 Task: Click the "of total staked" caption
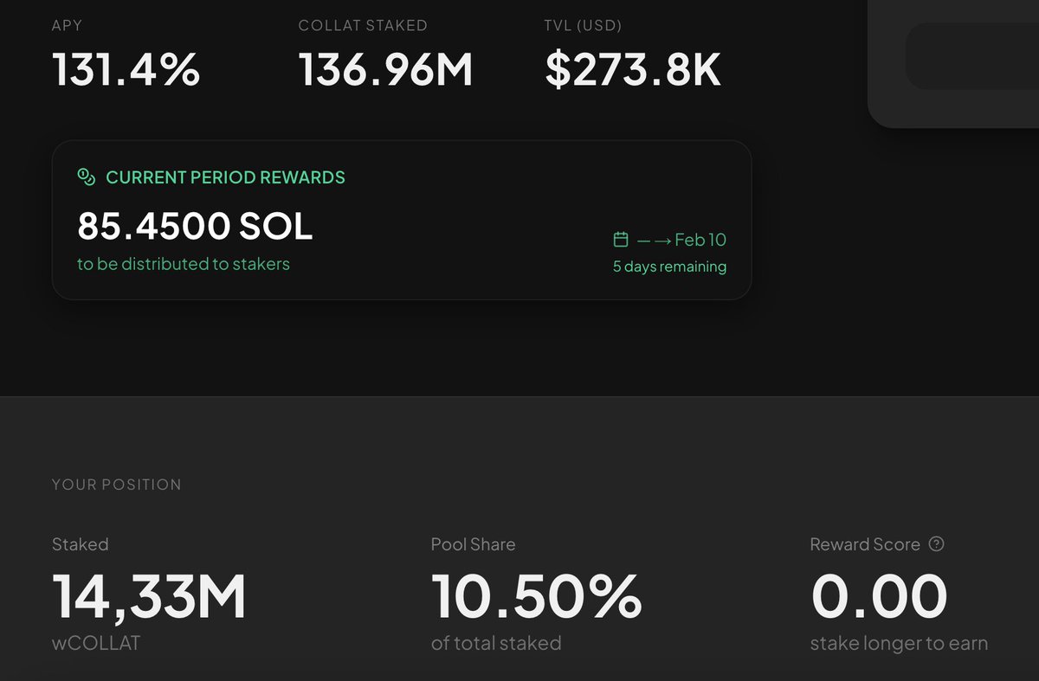tap(496, 643)
